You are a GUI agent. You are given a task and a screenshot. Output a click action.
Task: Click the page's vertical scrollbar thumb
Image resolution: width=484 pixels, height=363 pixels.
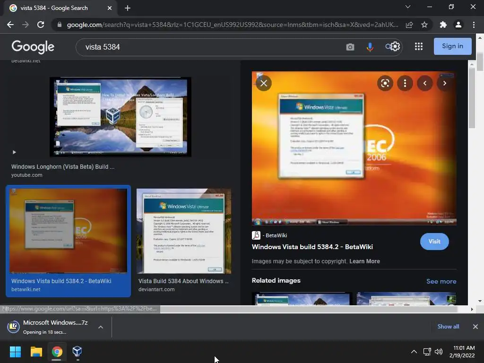point(480,62)
